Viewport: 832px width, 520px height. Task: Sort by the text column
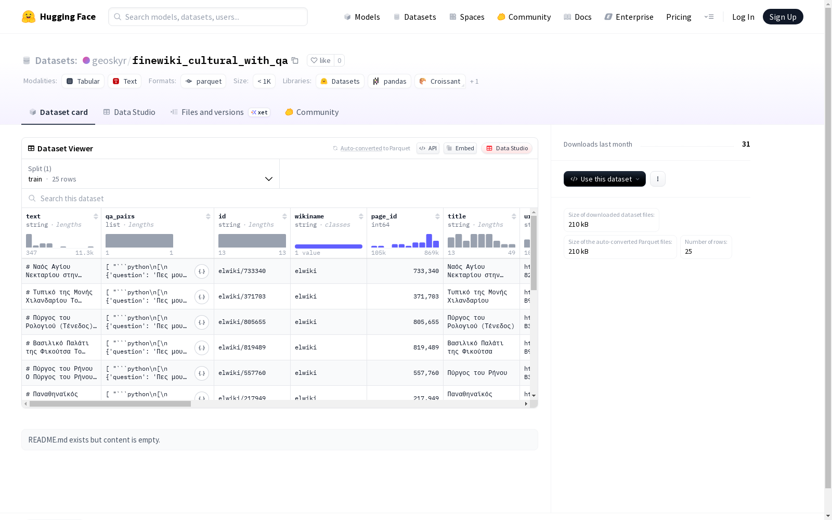coord(96,216)
